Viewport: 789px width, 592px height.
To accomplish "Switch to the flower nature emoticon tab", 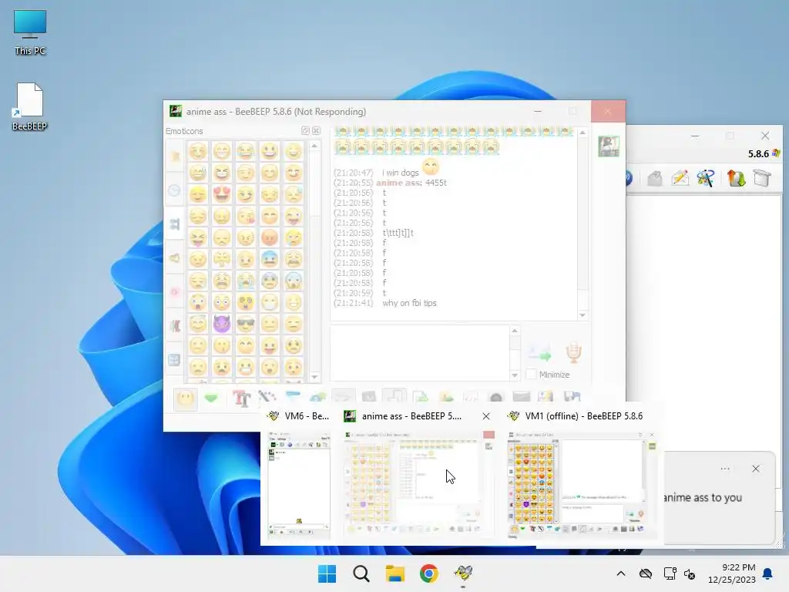I will pyautogui.click(x=175, y=291).
